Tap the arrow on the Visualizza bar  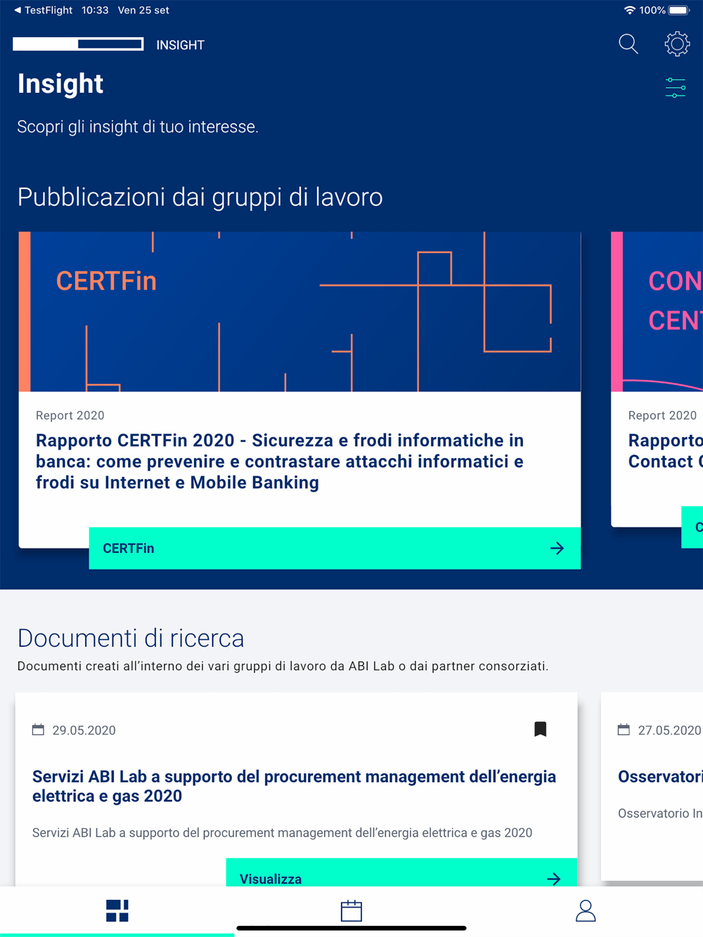click(x=554, y=879)
